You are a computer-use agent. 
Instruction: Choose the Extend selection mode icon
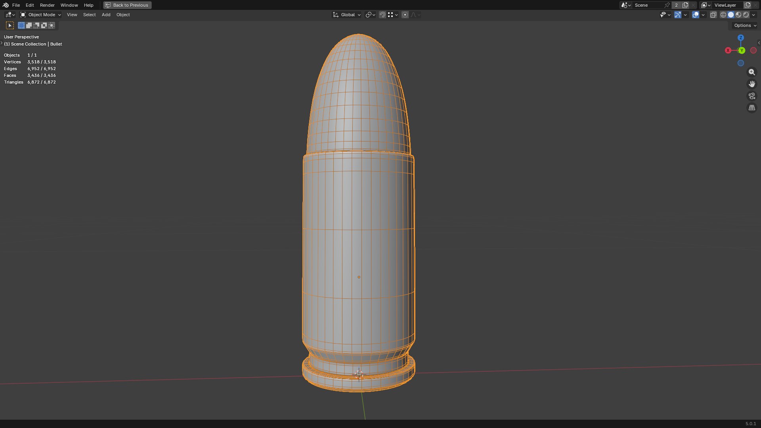click(x=29, y=25)
